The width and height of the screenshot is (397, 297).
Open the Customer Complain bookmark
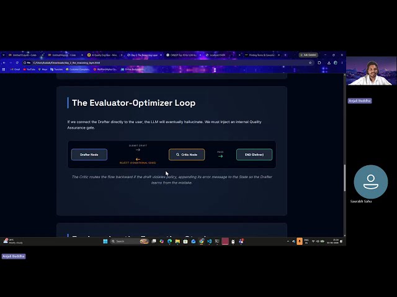point(78,69)
